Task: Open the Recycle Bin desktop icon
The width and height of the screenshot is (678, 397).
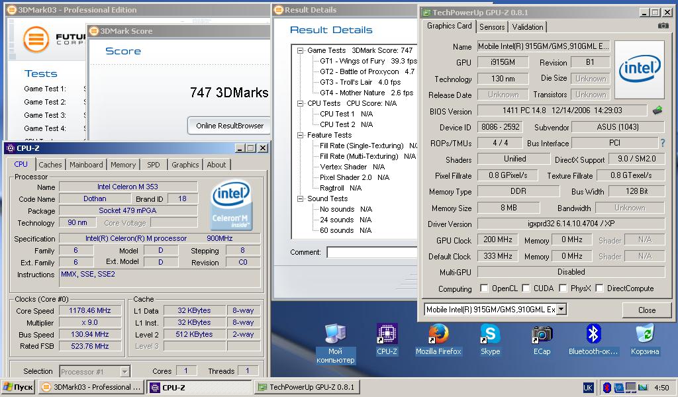Action: click(645, 339)
